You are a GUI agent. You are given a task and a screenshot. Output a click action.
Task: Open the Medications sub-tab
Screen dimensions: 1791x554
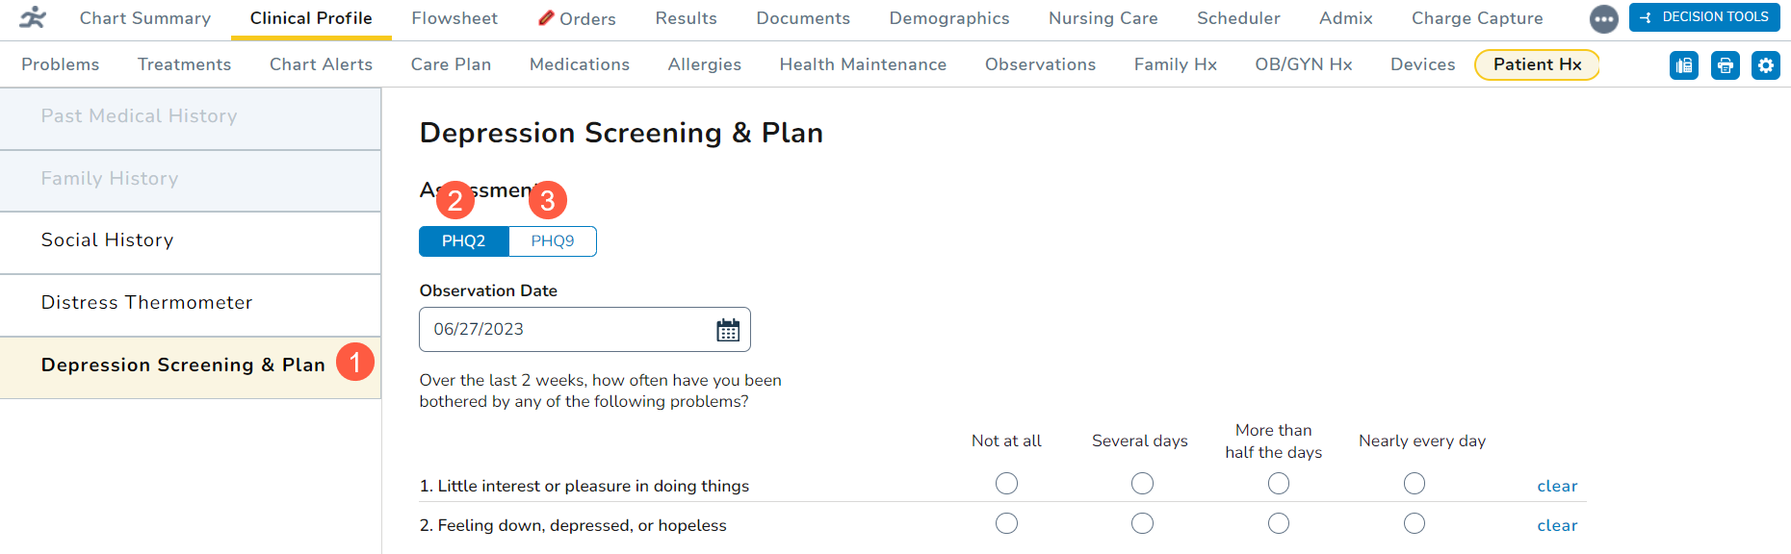pos(580,64)
